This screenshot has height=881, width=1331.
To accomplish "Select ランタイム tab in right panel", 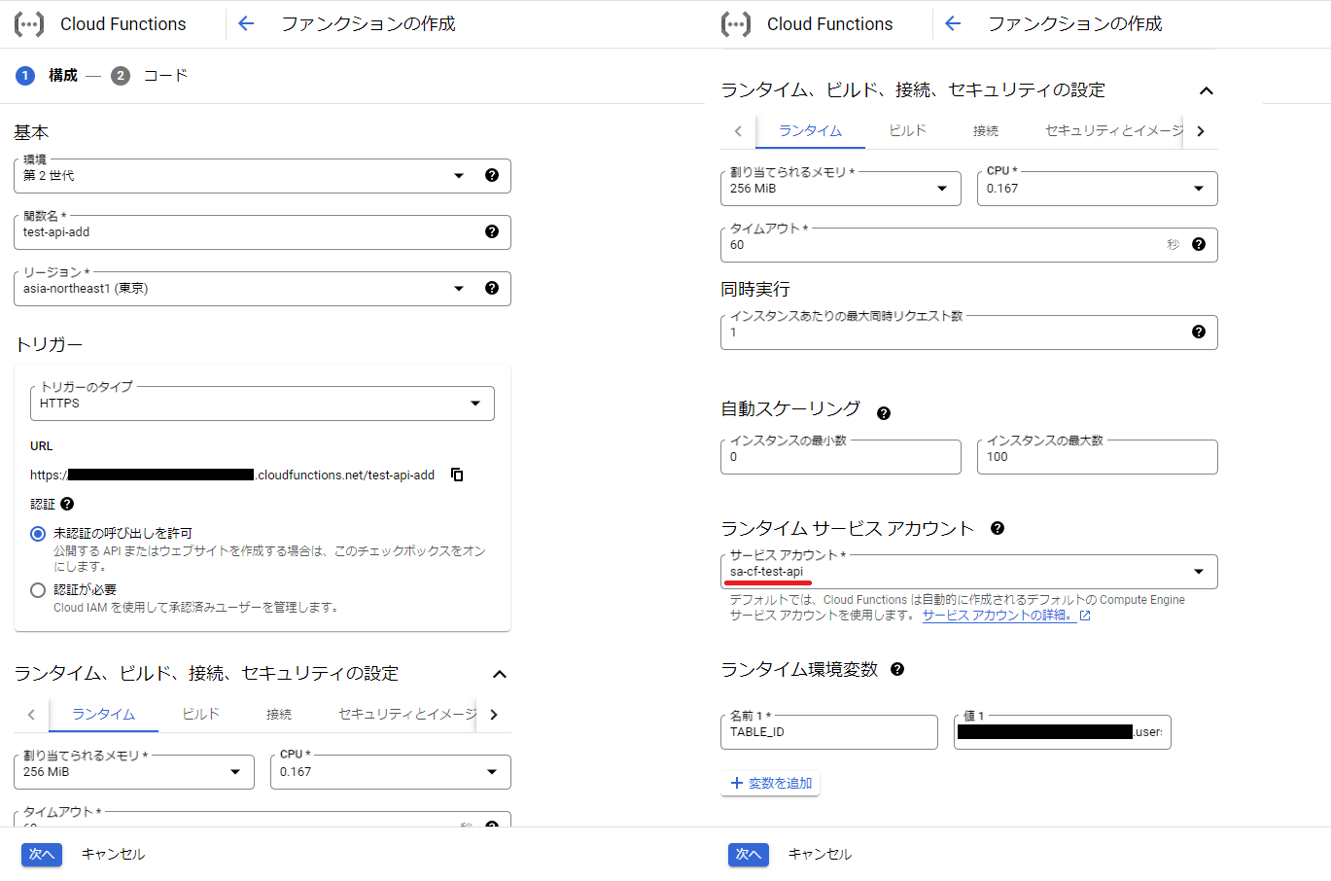I will point(810,130).
